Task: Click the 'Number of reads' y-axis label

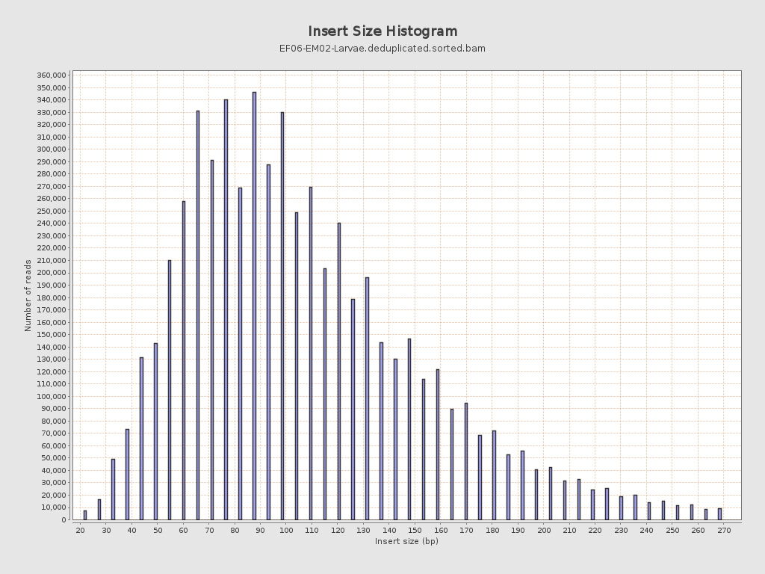Action: coord(28,296)
